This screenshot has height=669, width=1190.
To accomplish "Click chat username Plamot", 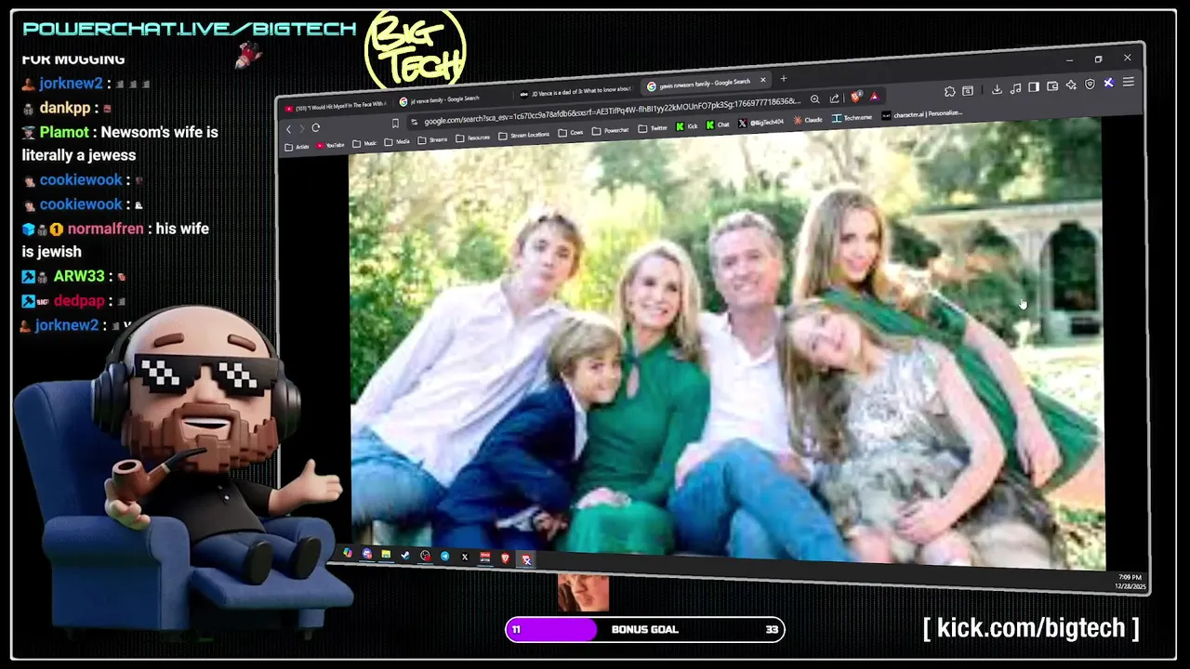I will point(65,132).
